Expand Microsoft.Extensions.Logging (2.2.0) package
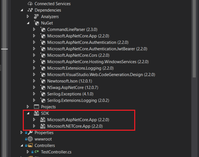This screenshot has width=199, height=157. tap(34, 68)
